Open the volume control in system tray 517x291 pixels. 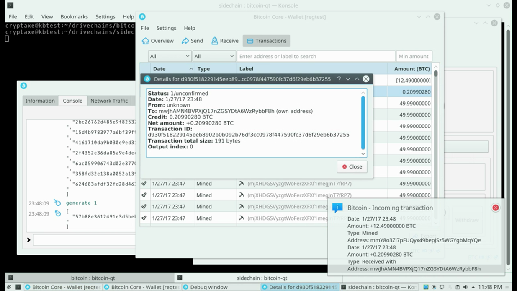tap(466, 287)
